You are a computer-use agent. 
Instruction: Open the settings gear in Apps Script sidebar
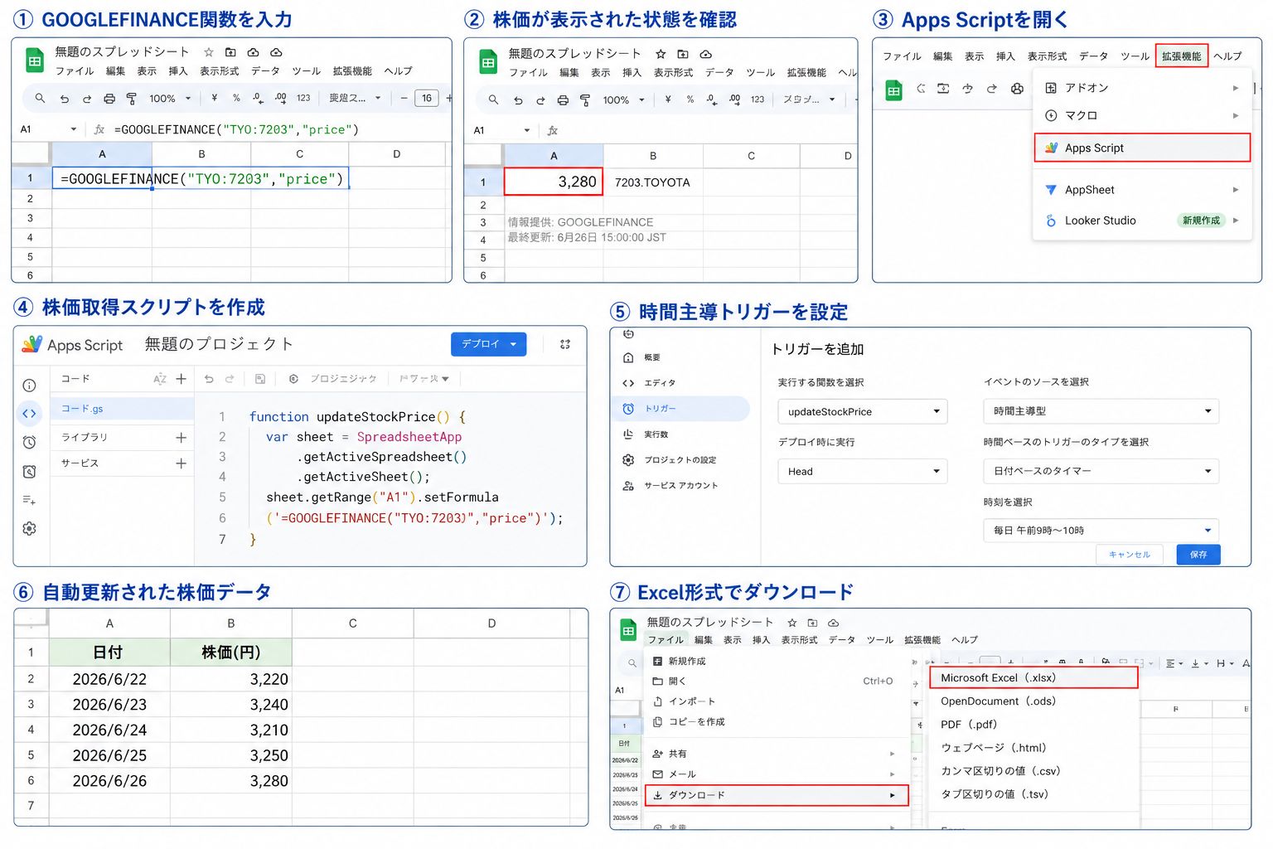(x=29, y=529)
